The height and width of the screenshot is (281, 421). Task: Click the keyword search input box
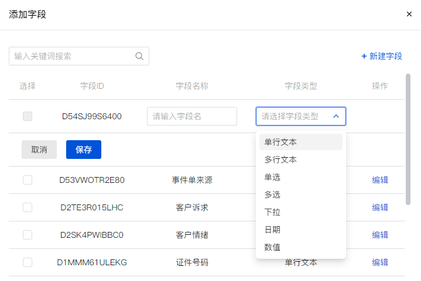point(79,56)
